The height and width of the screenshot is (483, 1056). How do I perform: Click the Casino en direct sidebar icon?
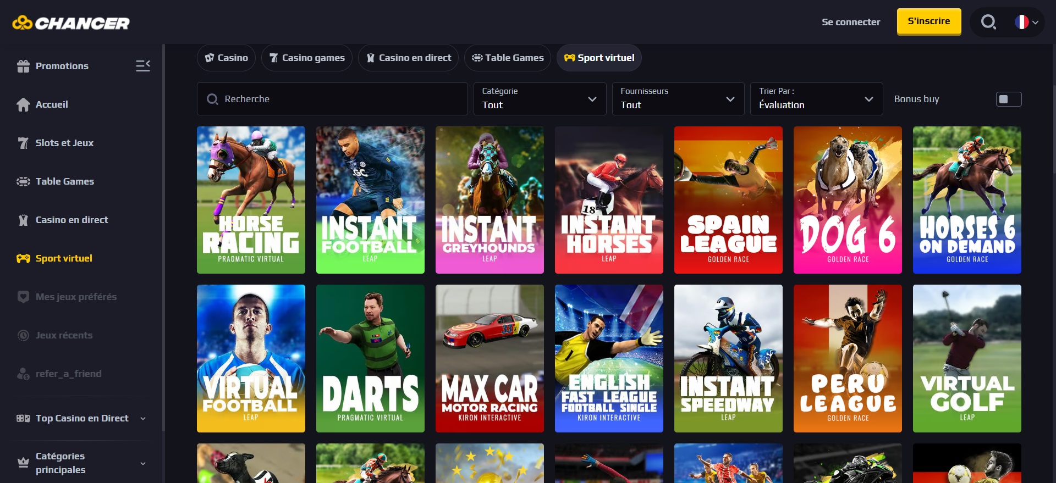point(23,220)
